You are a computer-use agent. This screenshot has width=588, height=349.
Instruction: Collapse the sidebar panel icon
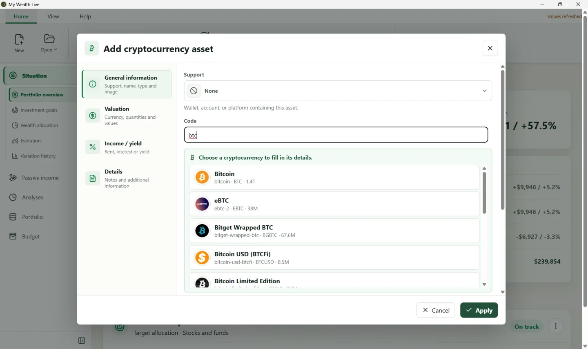coord(82,340)
